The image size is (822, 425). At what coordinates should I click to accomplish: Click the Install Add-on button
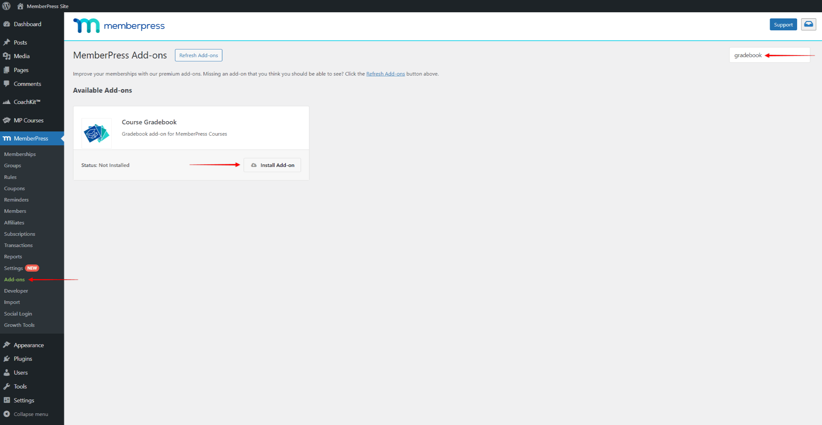coord(272,165)
